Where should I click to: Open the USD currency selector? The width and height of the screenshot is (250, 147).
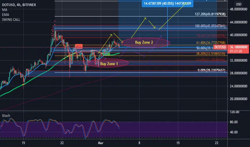tap(238, 4)
